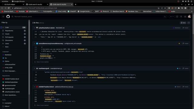Filter by ASKBOT/askbot-devel repository
The height and width of the screenshot is (109, 194).
pos(12,79)
